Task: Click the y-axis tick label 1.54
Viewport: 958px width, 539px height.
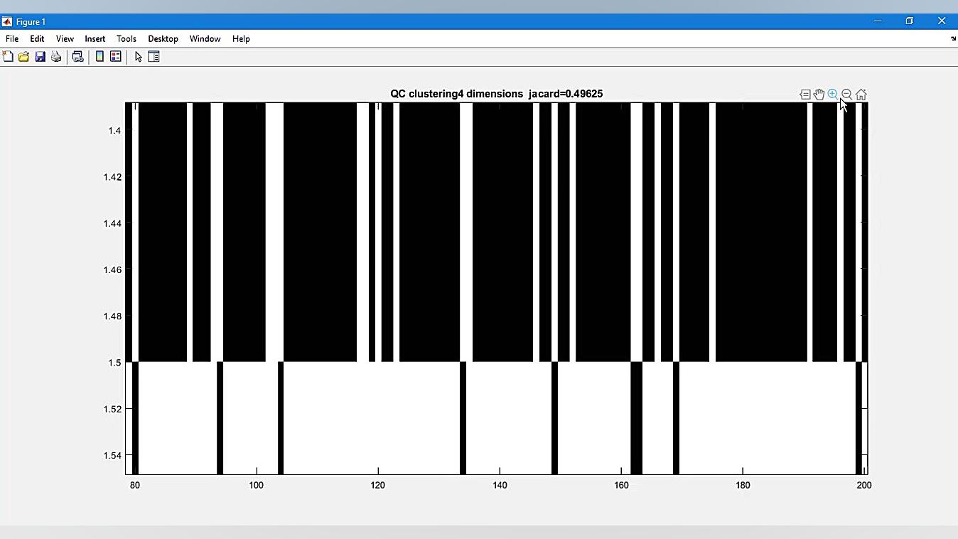Action: [112, 456]
